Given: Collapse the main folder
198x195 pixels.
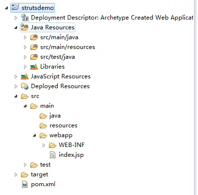Looking at the screenshot, I should pyautogui.click(x=25, y=106).
